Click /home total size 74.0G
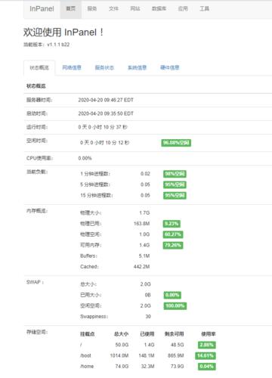 tap(122, 367)
